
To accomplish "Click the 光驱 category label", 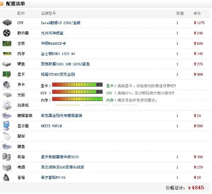I will point(21,95).
